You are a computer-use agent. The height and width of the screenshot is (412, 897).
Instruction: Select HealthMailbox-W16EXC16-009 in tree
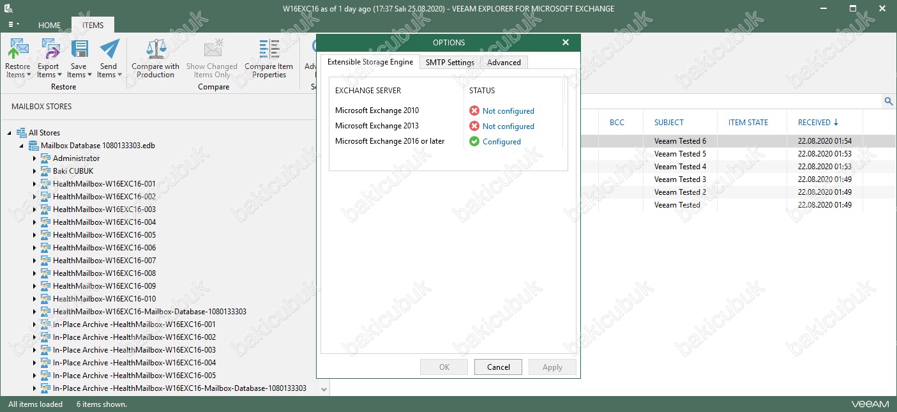[x=104, y=286]
